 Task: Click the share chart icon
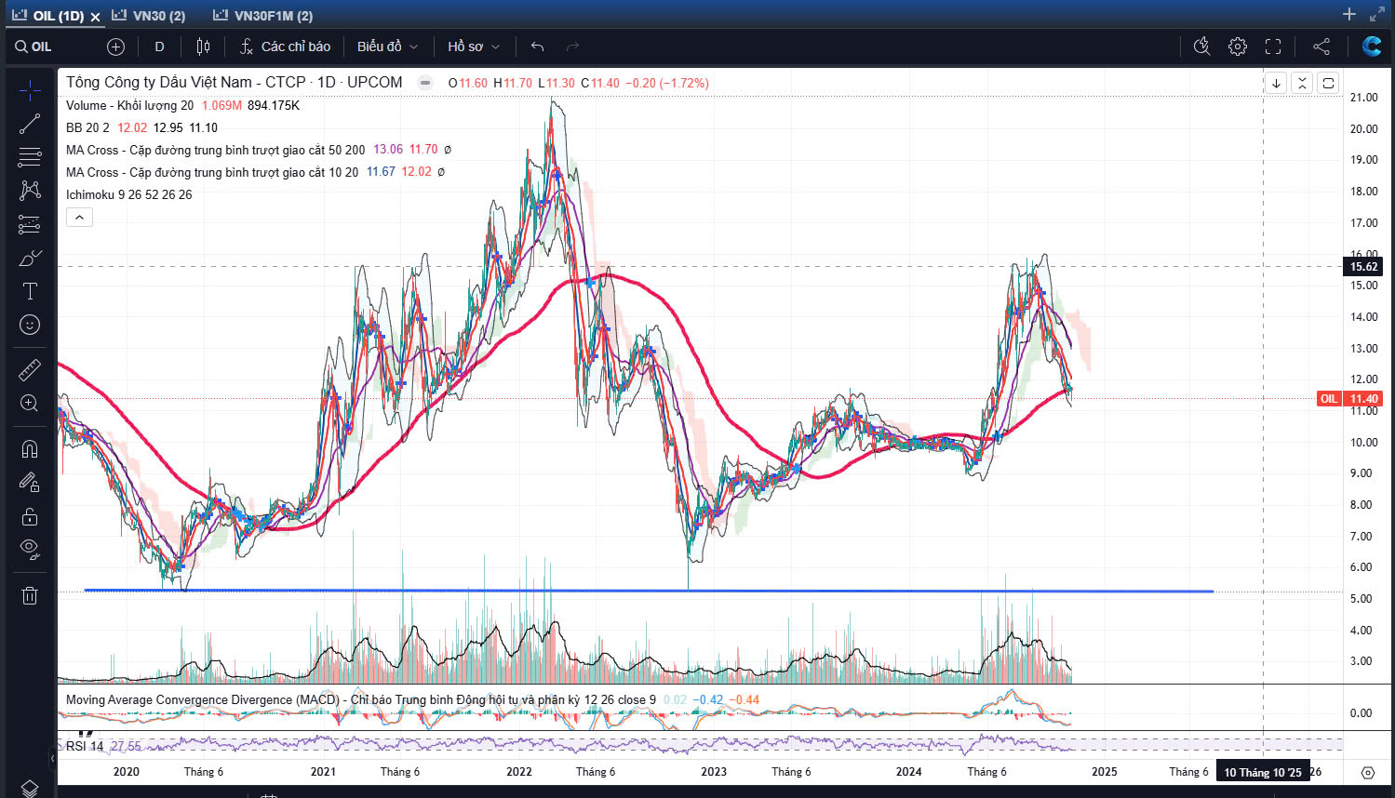tap(1321, 47)
